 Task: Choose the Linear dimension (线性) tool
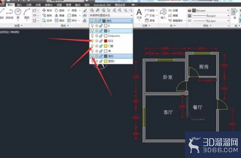(150, 10)
